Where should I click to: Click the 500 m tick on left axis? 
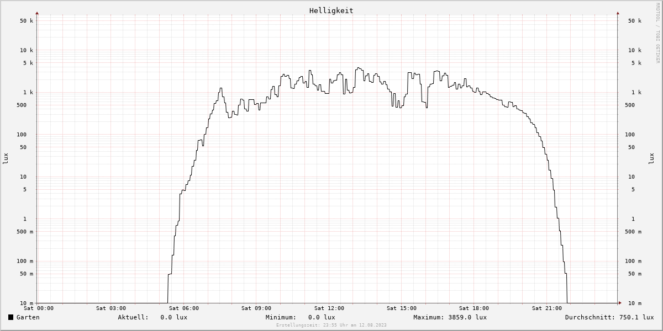[x=24, y=232]
